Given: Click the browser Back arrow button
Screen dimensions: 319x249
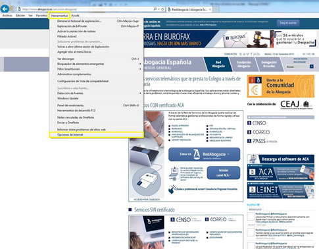Looking at the screenshot, I should 5,9.
